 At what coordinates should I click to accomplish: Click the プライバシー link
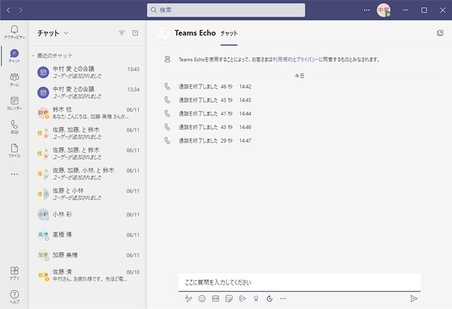click(307, 60)
